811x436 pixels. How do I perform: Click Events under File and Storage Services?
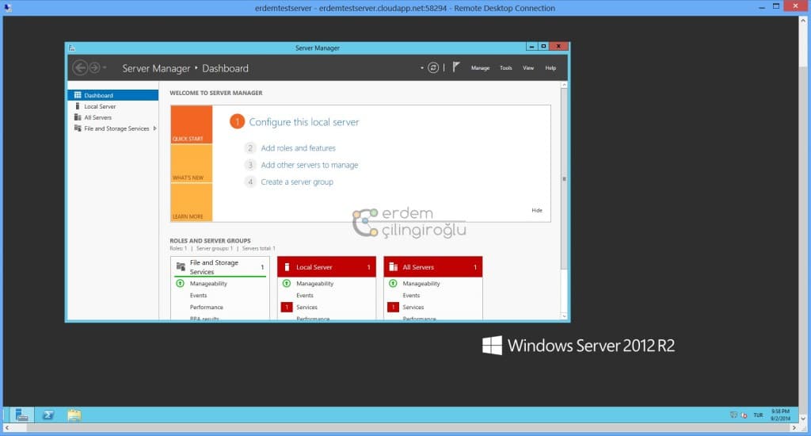[198, 296]
